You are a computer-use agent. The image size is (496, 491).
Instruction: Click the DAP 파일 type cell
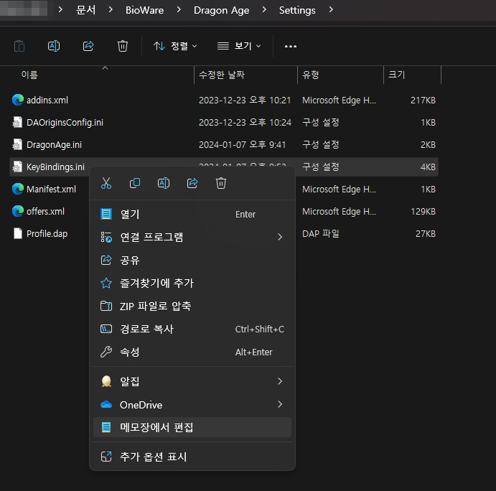pyautogui.click(x=321, y=234)
